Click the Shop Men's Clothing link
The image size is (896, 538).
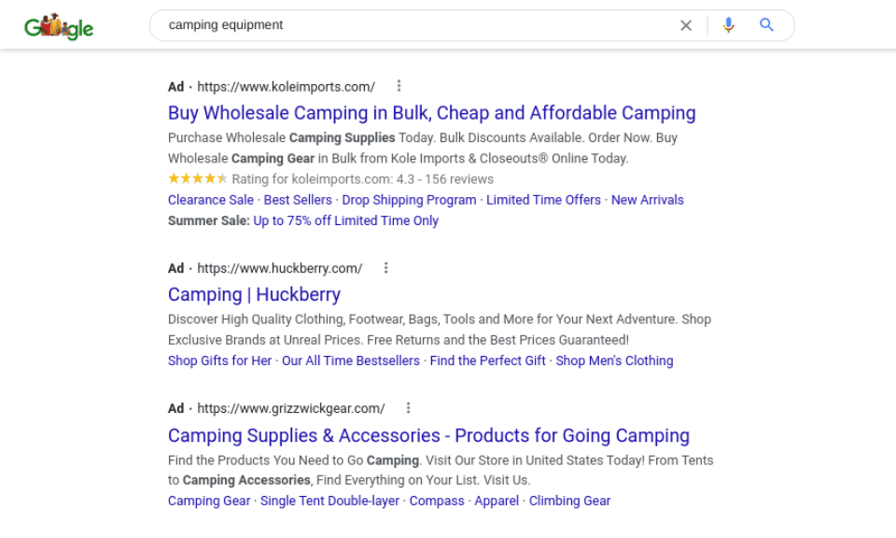tap(614, 361)
